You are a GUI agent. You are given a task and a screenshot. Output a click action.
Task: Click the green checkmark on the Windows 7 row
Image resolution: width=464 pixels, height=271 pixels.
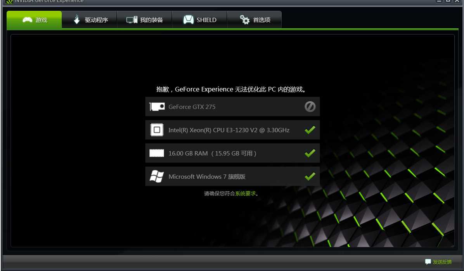click(310, 176)
